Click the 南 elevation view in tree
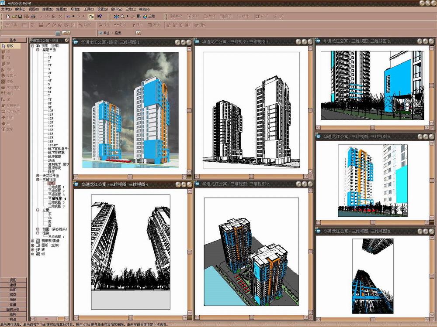This screenshot has width=437, height=327. tap(49, 221)
